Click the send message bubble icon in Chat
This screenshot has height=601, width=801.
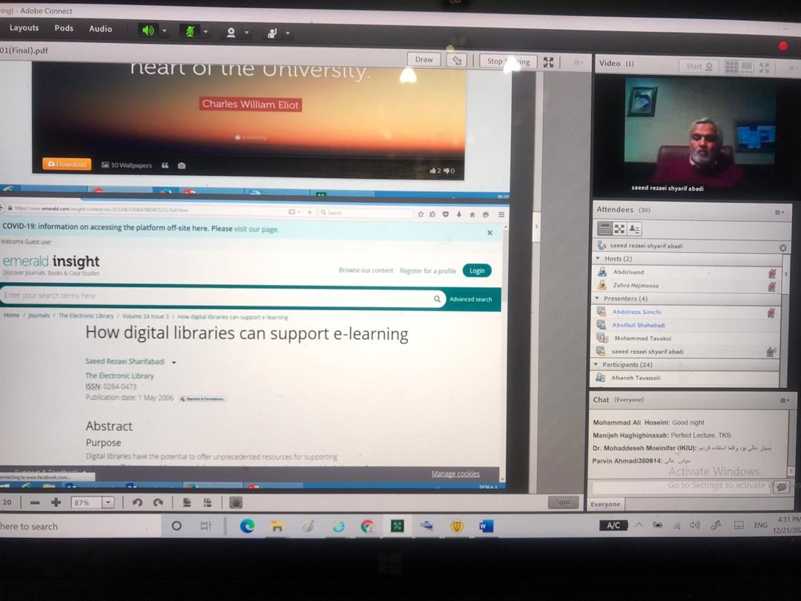point(781,487)
